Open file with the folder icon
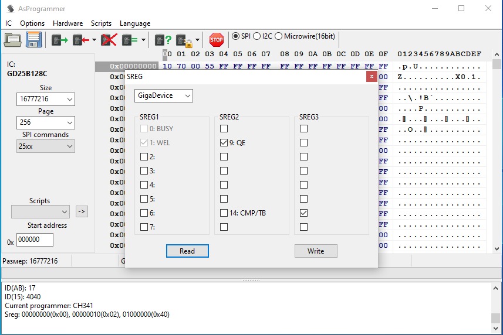 pos(12,40)
